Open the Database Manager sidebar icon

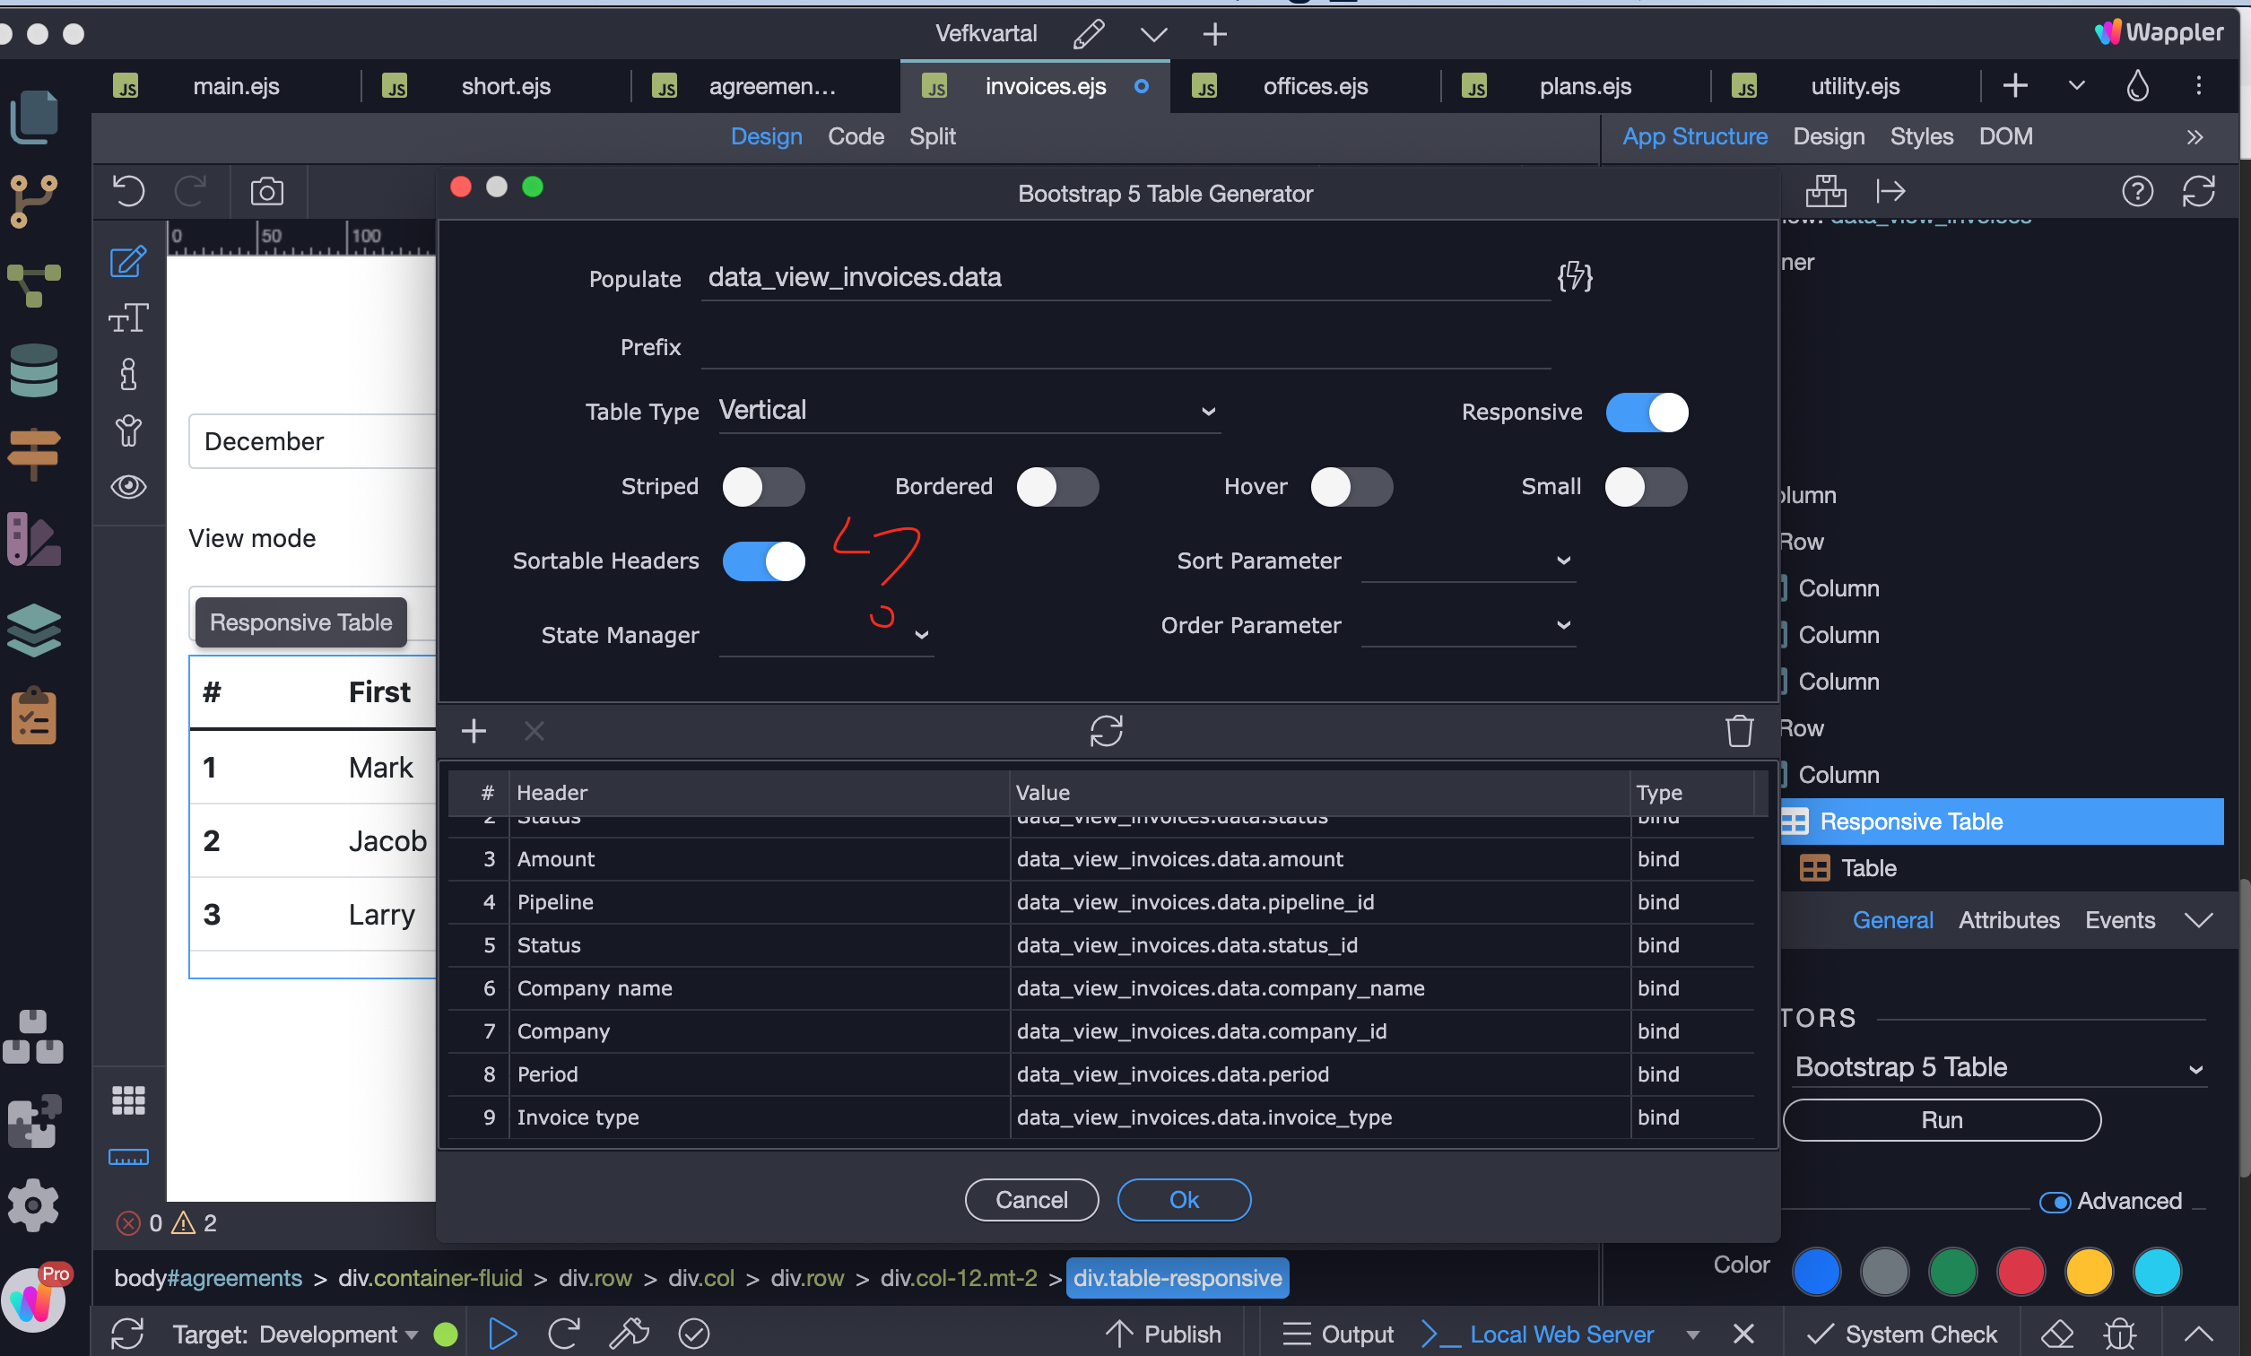pos(34,370)
